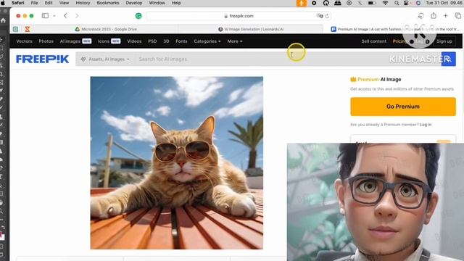
Task: Open the Apple menu
Action: [x=3, y=3]
